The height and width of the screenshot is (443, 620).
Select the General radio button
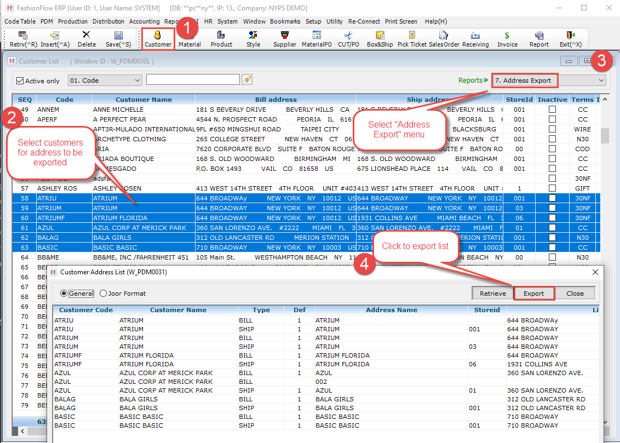64,294
